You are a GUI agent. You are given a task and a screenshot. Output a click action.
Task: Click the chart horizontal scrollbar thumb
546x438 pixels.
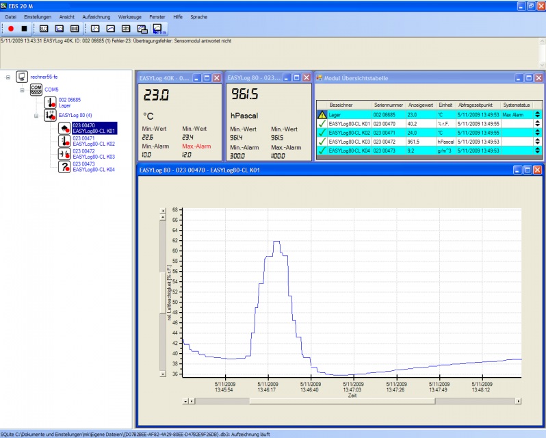342,401
